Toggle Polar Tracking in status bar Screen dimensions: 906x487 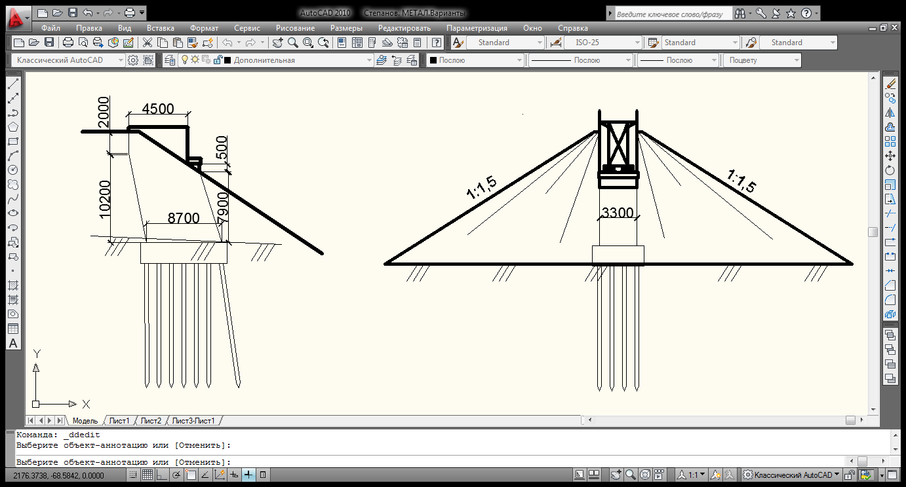(177, 475)
